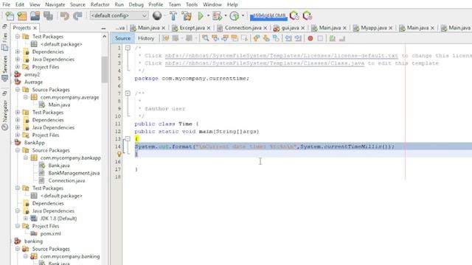
Task: Switch to the Myapp.java tab
Action: click(374, 28)
